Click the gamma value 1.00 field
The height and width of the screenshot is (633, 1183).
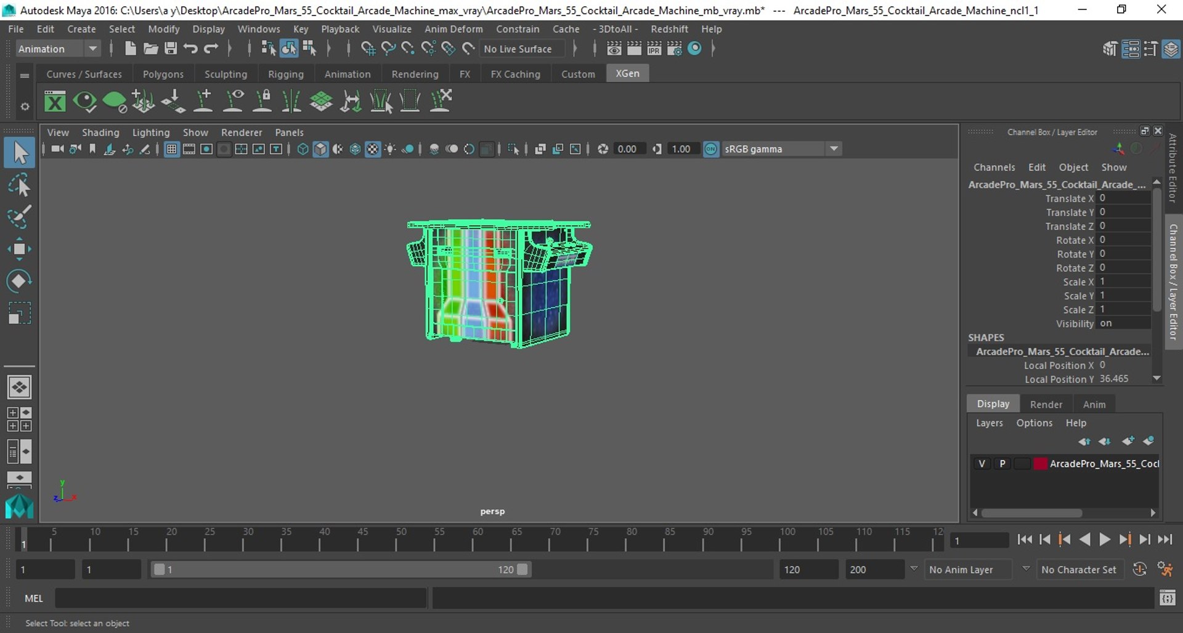[x=683, y=149]
